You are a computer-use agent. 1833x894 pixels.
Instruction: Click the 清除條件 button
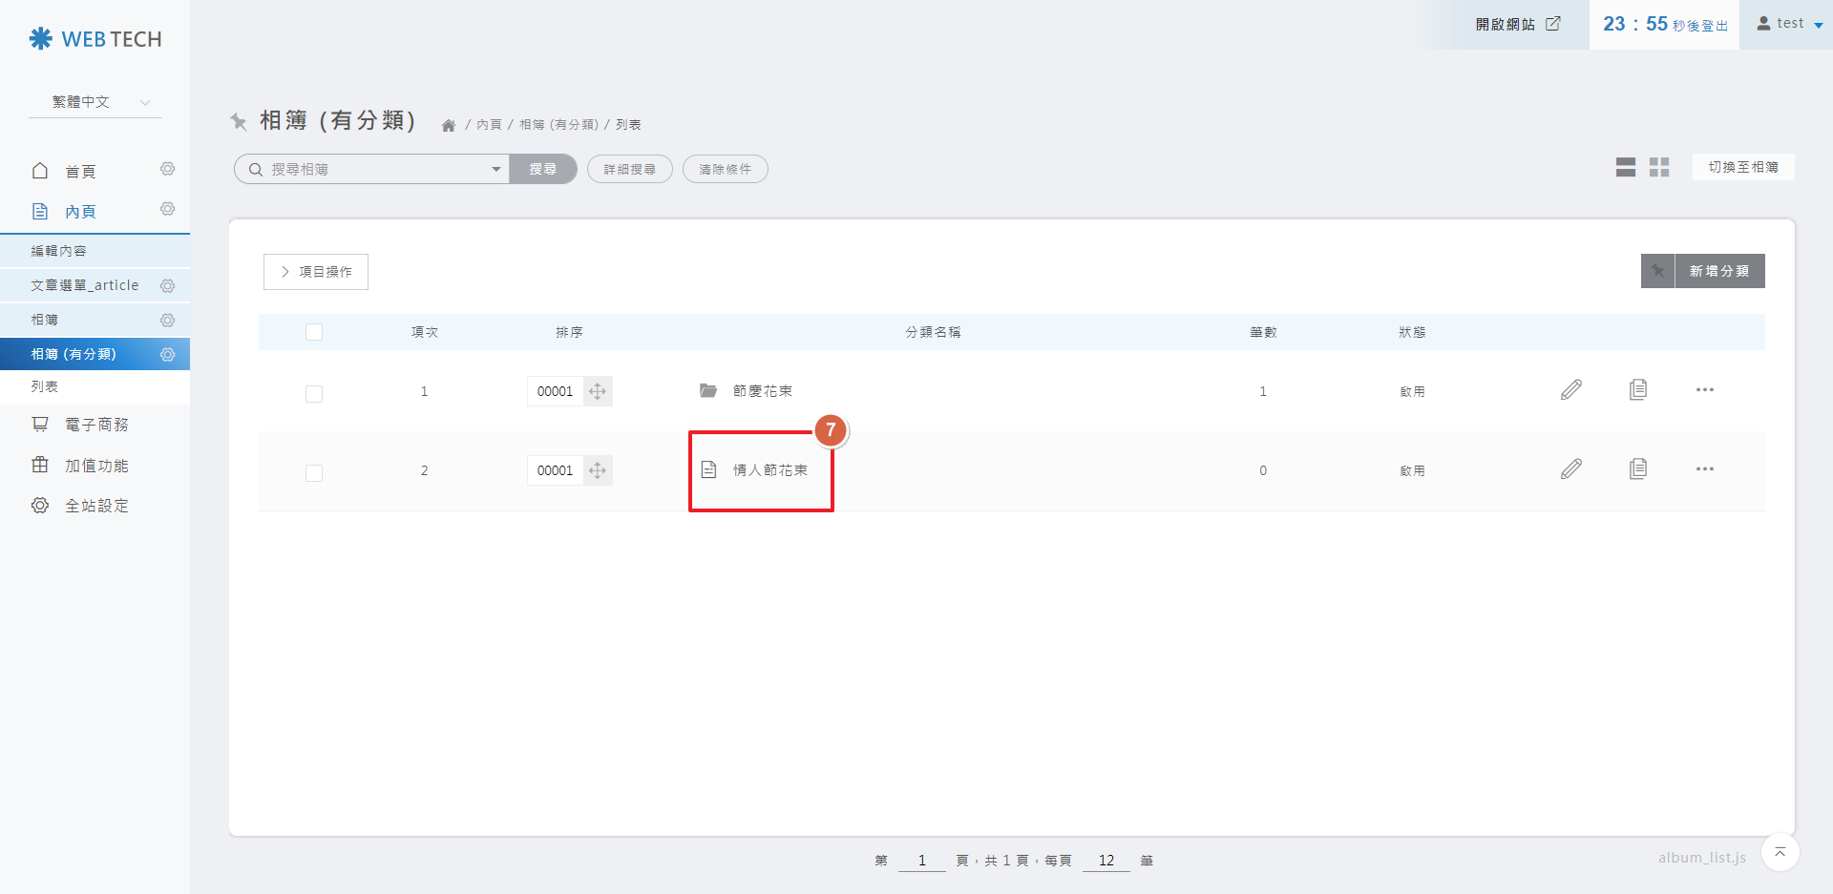[x=725, y=169]
